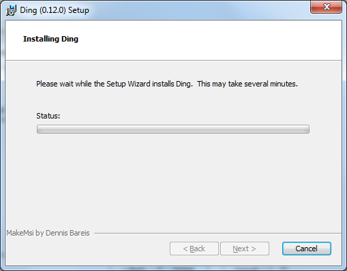Click the installer icon in title bar

pos(12,10)
